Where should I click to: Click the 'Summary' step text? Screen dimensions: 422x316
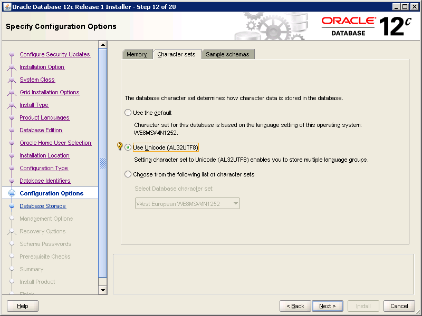tap(32, 269)
